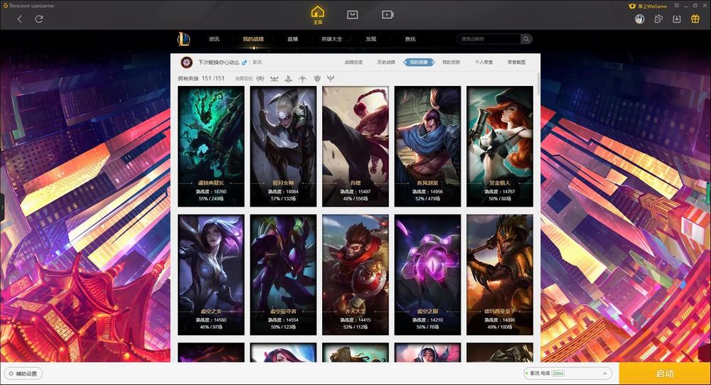Viewport: 711px width, 385px height.
Task: Select the 全部定位 all positions filter
Action: (x=243, y=78)
